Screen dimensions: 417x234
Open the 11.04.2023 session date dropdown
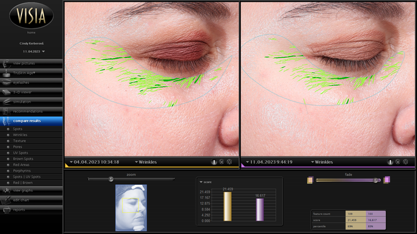tap(33, 52)
